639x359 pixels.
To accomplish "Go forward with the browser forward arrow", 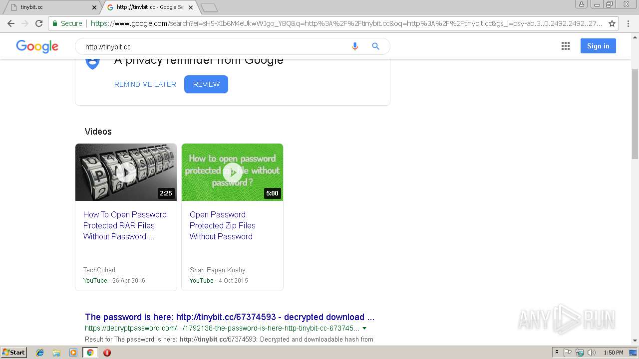I will (x=25, y=23).
